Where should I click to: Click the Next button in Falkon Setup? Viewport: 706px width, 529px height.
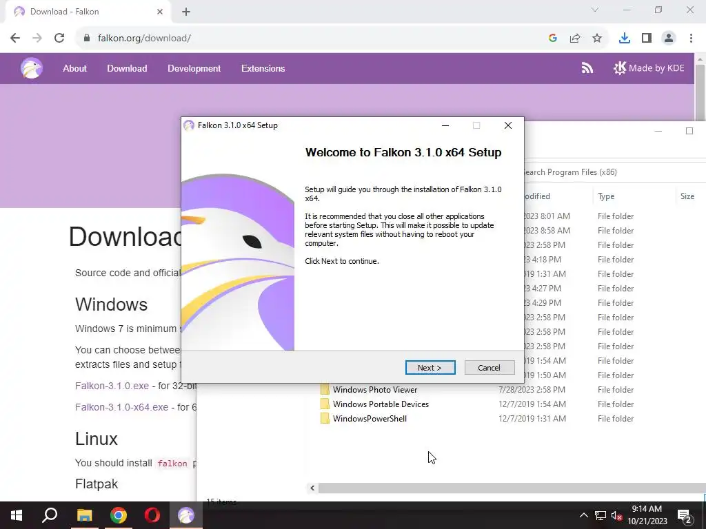[430, 368]
